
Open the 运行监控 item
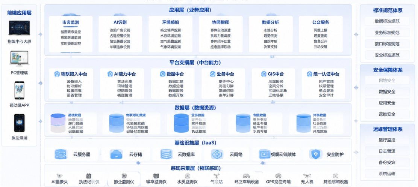(x=387, y=140)
